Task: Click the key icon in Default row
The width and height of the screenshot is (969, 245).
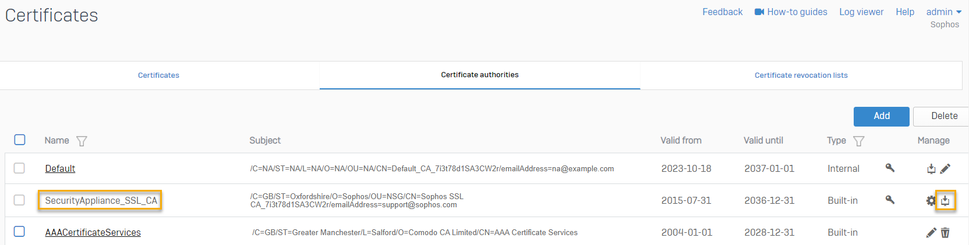Action: pos(890,168)
